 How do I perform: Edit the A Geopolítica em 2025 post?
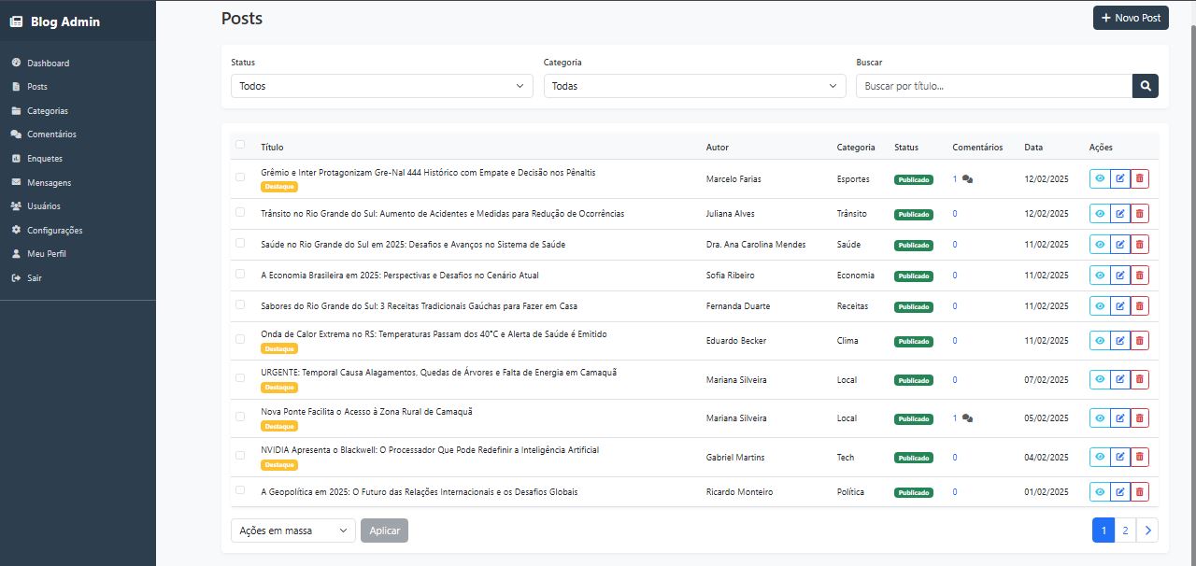tap(1119, 492)
